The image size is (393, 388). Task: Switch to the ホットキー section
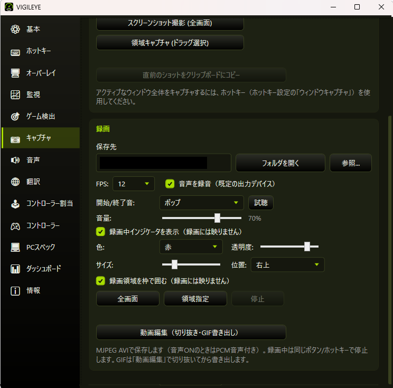click(x=41, y=51)
